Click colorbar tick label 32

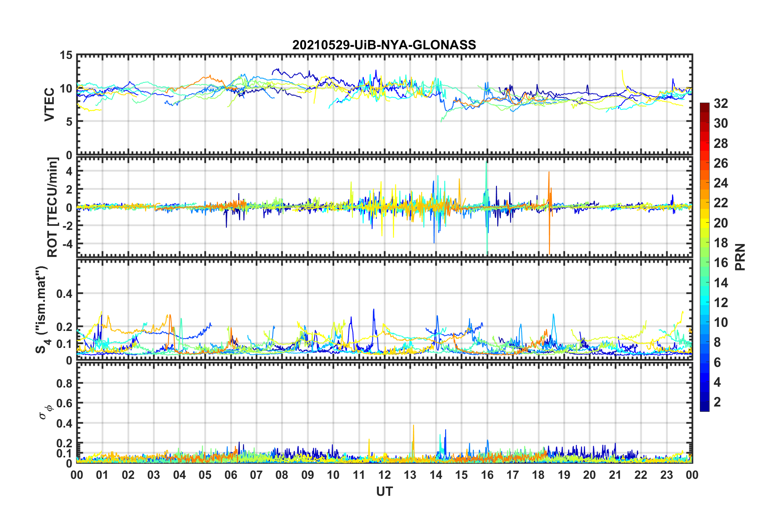pos(720,103)
